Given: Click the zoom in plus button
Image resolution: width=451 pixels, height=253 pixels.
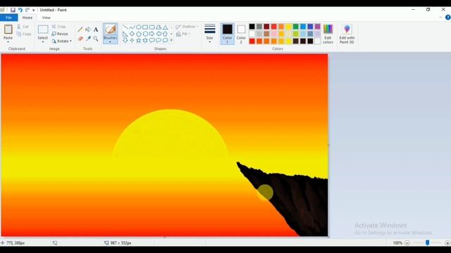Looking at the screenshot, I should (447, 242).
